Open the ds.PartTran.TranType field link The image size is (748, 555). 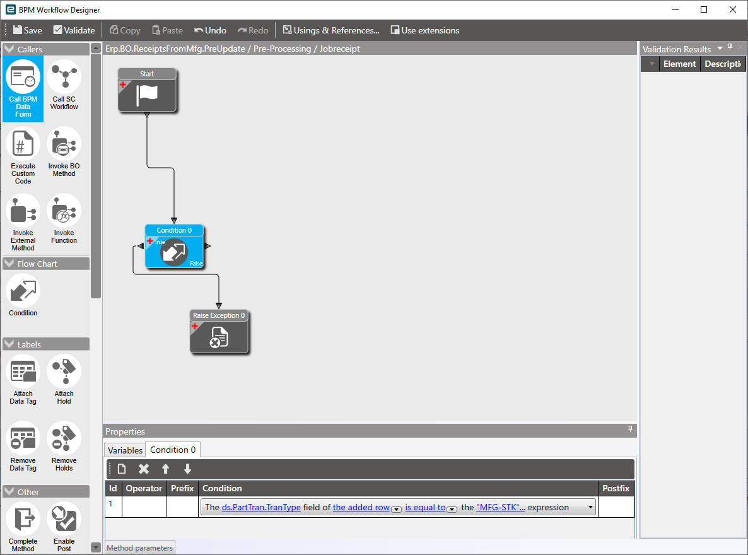click(x=261, y=507)
